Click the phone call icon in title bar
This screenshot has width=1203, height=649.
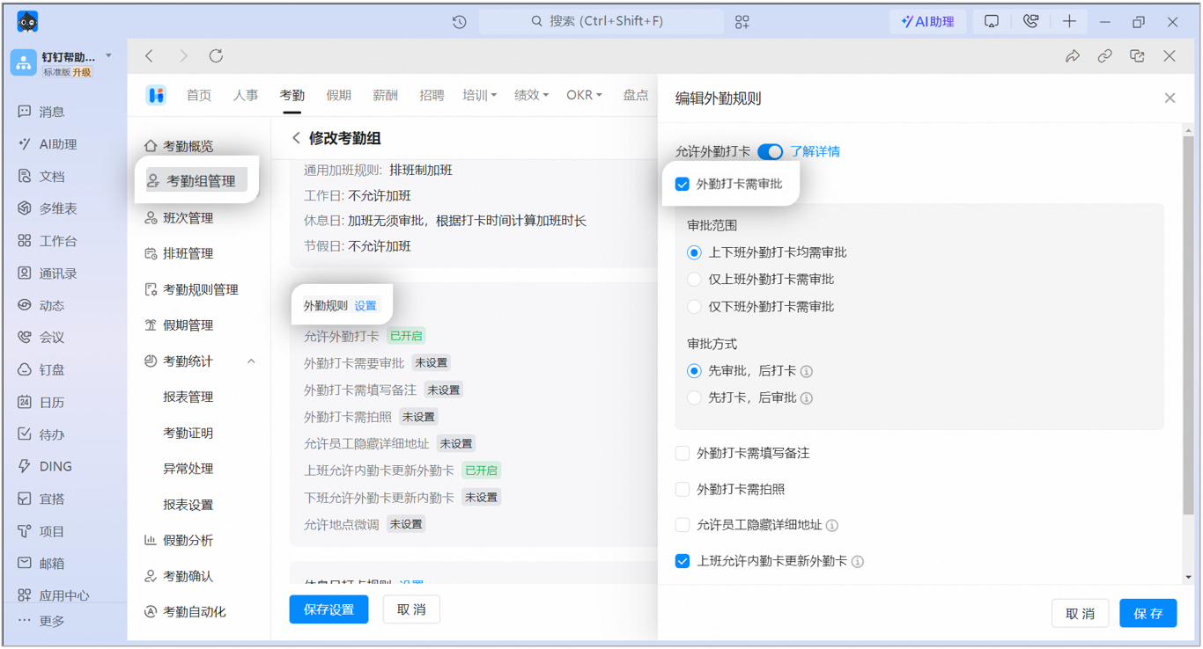click(x=1030, y=22)
